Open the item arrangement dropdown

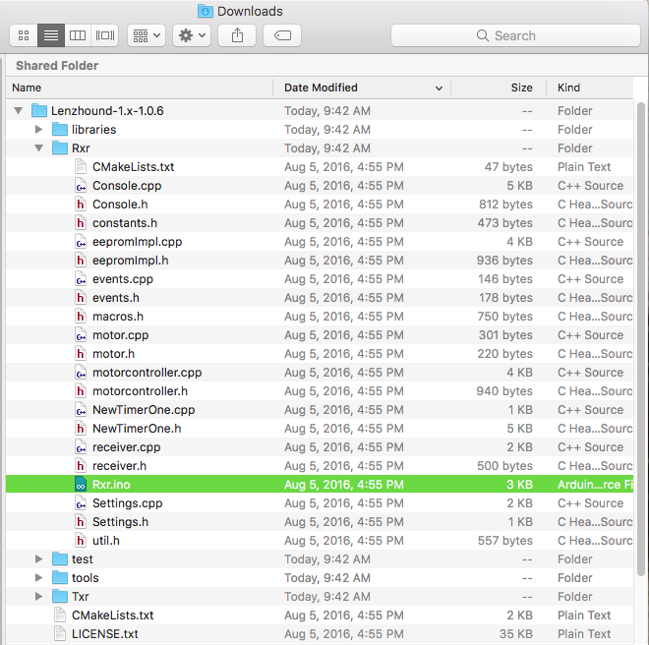click(147, 35)
